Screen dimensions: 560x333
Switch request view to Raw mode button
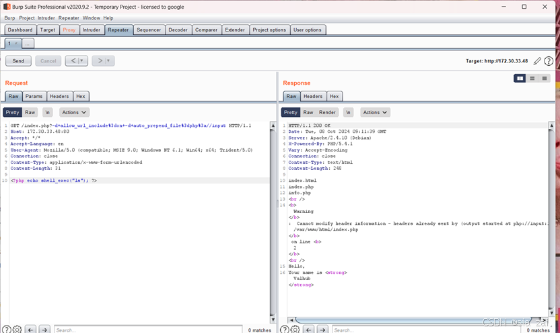click(30, 112)
